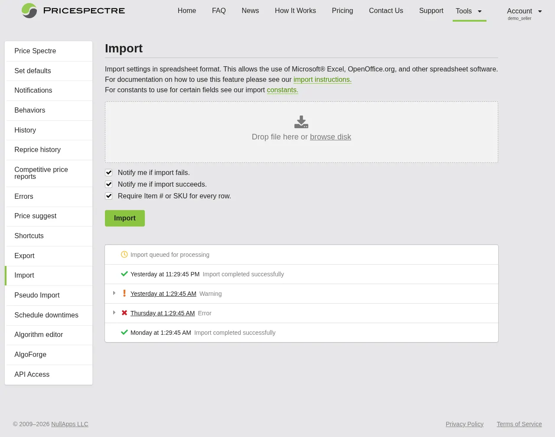Click the green checkmark on Monday's import entry

(124, 332)
